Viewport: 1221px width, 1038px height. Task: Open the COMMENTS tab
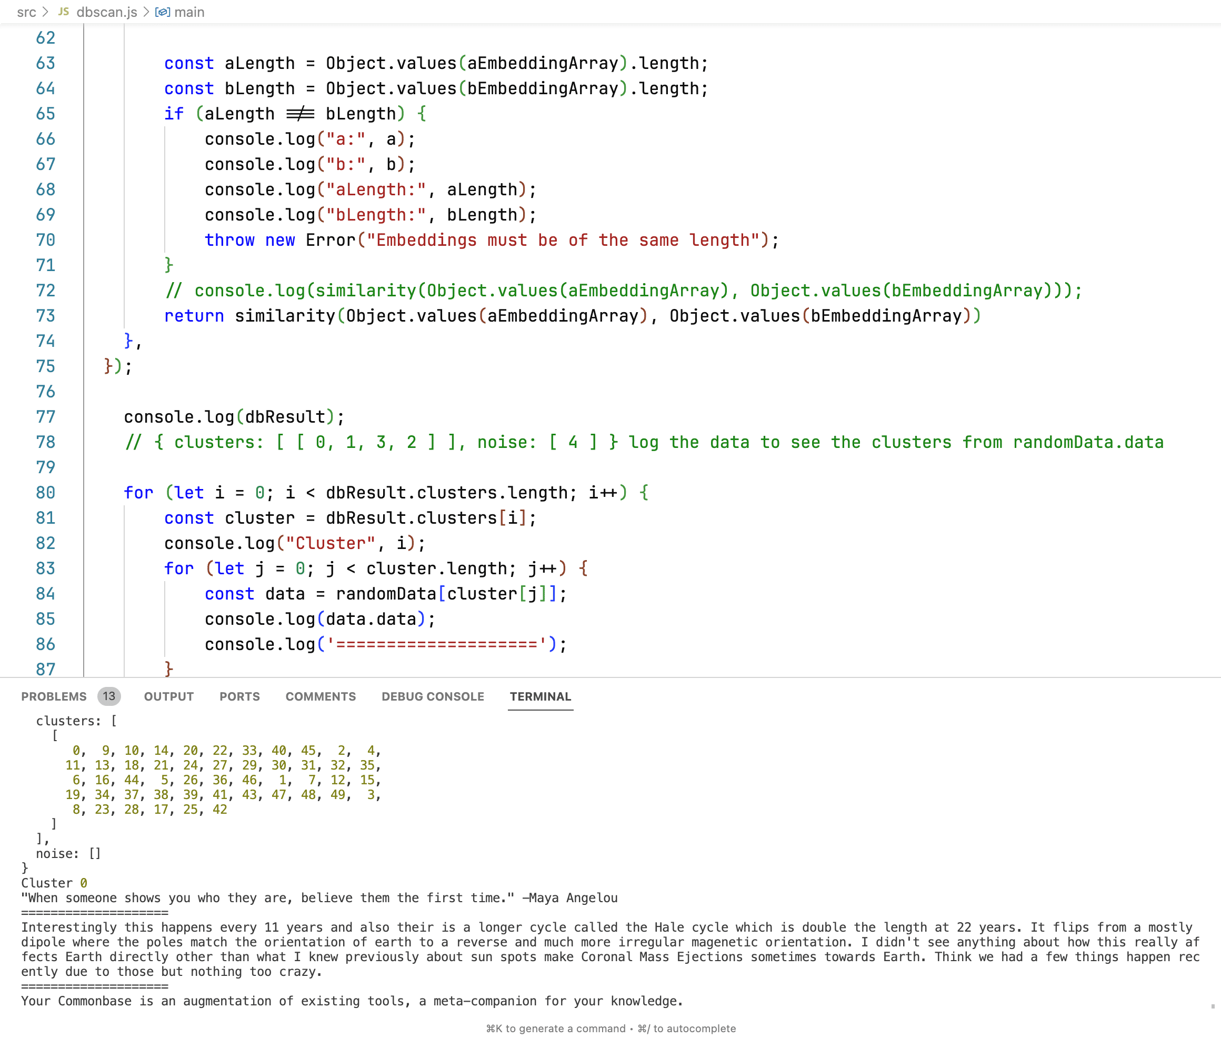[321, 696]
